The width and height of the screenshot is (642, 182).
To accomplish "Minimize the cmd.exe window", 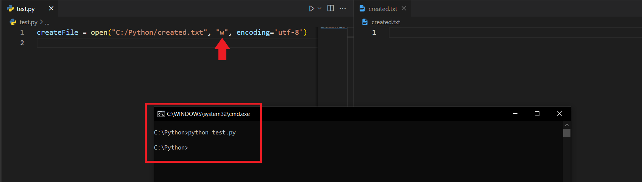I will [515, 114].
